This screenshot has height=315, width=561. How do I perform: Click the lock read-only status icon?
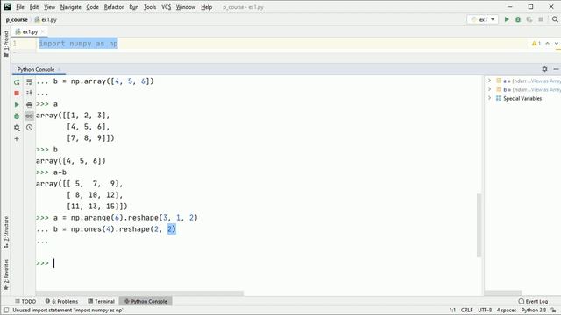(553, 310)
